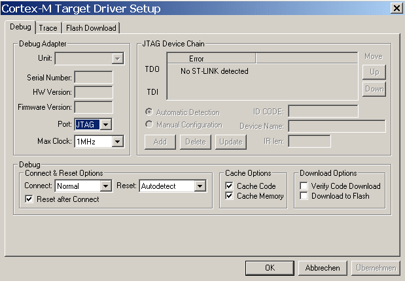Choose the Automatic Detection radio button
Screen dimensions: 405x281
coord(149,112)
